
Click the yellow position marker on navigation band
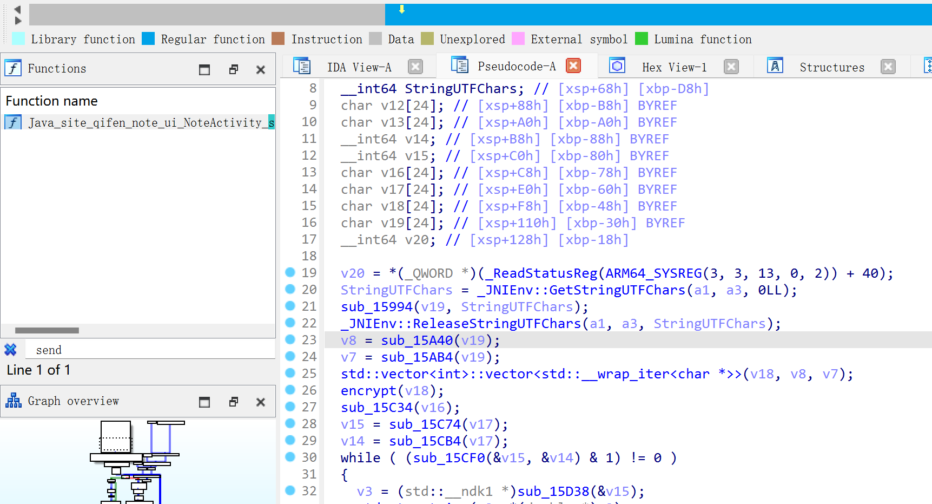[402, 9]
